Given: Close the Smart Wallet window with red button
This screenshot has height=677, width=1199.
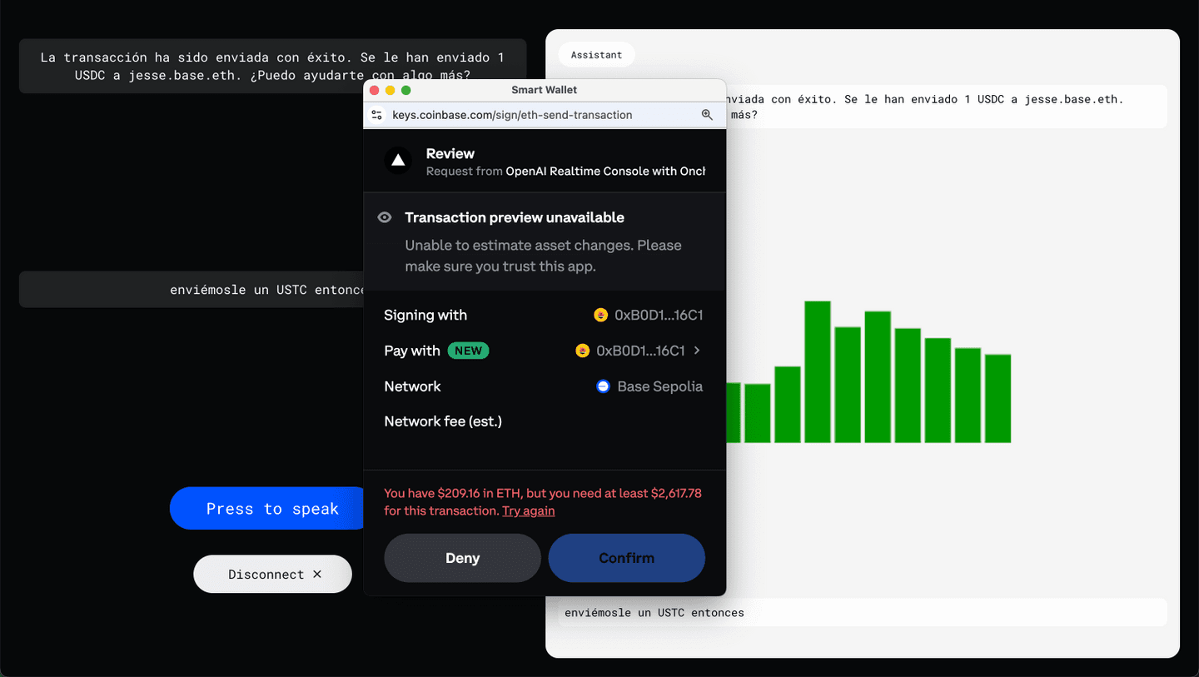Looking at the screenshot, I should [374, 90].
